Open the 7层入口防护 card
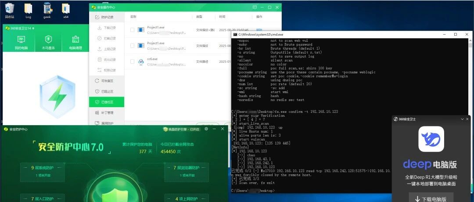 [x=42, y=198]
